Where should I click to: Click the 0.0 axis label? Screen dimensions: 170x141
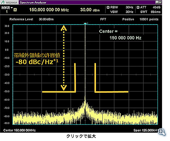click(7, 50)
